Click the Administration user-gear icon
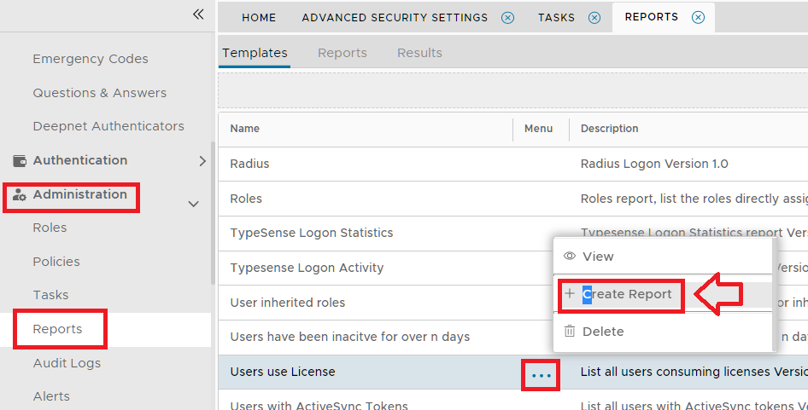Screen dimensions: 808x410 pyautogui.click(x=20, y=195)
